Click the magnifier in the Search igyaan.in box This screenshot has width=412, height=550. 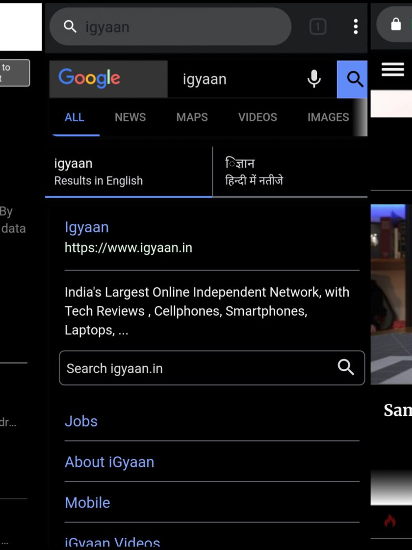tap(346, 367)
